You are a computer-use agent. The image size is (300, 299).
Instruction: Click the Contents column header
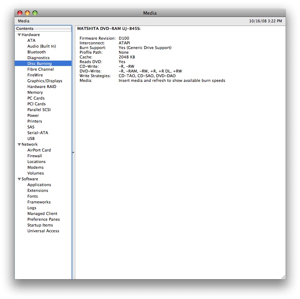43,28
